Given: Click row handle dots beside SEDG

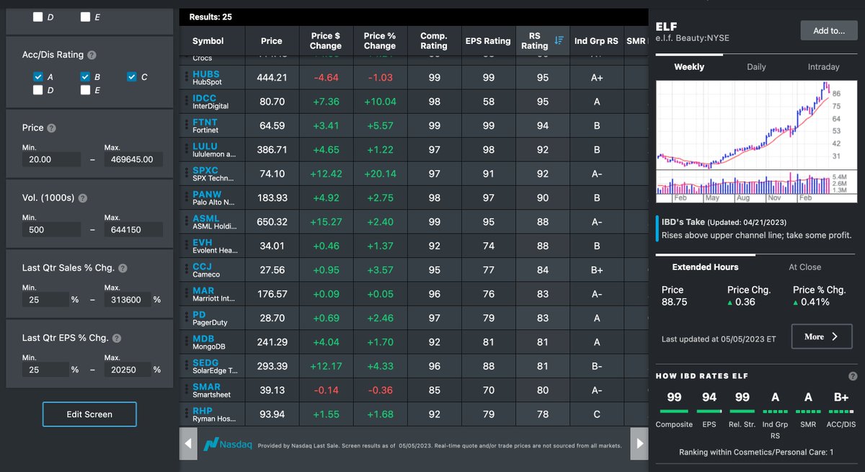Looking at the screenshot, I should tap(187, 366).
